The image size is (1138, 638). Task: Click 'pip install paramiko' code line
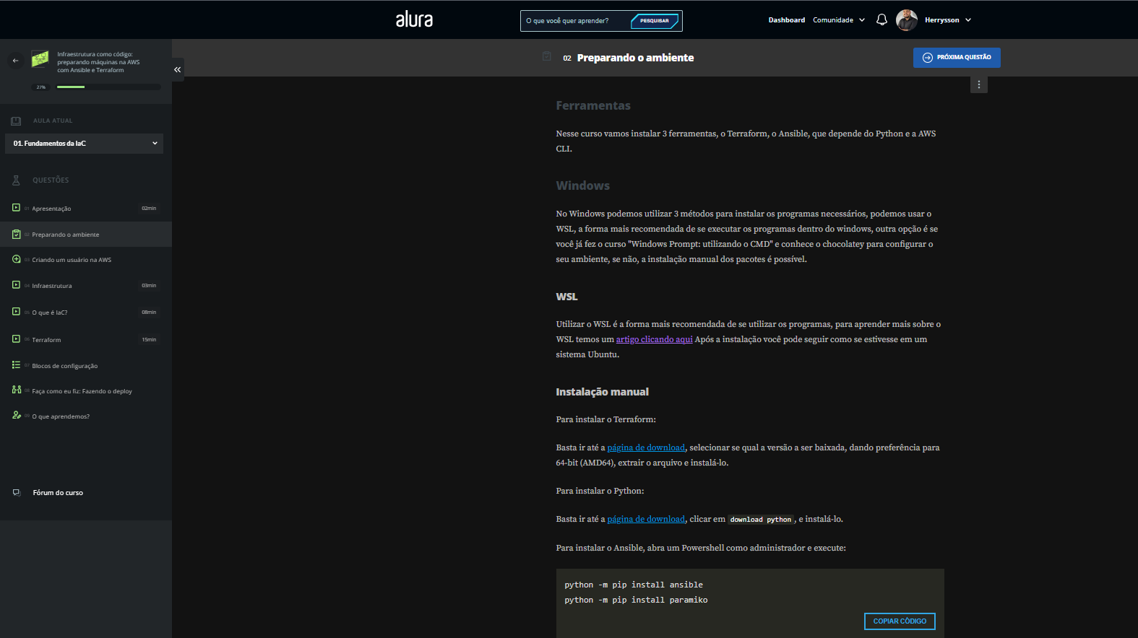click(636, 600)
